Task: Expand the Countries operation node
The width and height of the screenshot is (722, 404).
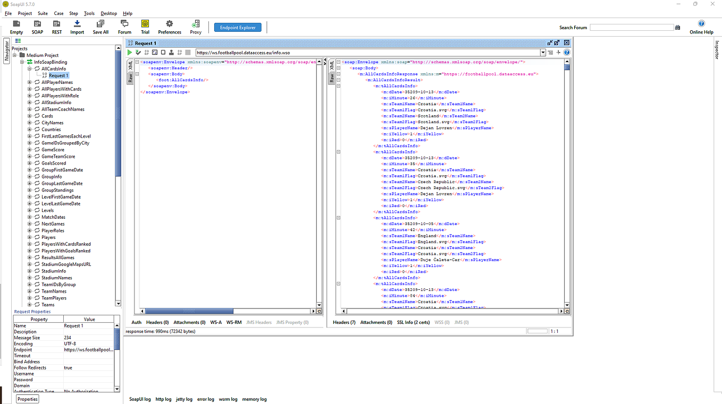Action: tap(29, 129)
